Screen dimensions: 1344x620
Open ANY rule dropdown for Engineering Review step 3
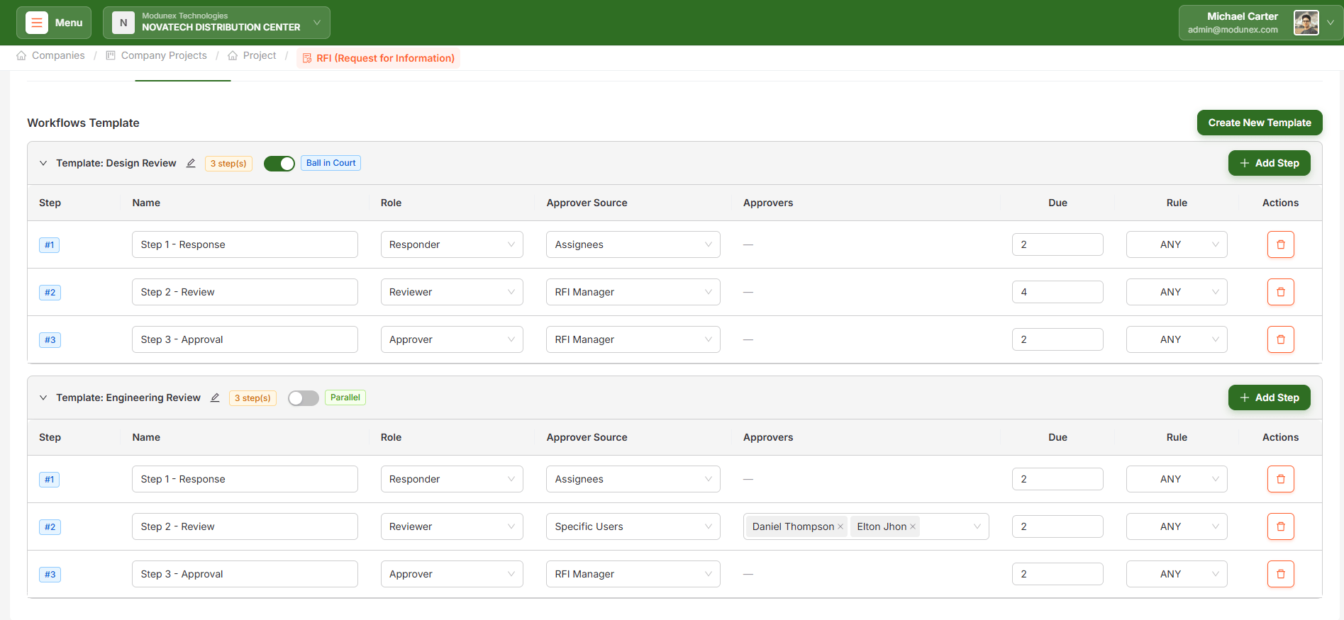tap(1177, 574)
